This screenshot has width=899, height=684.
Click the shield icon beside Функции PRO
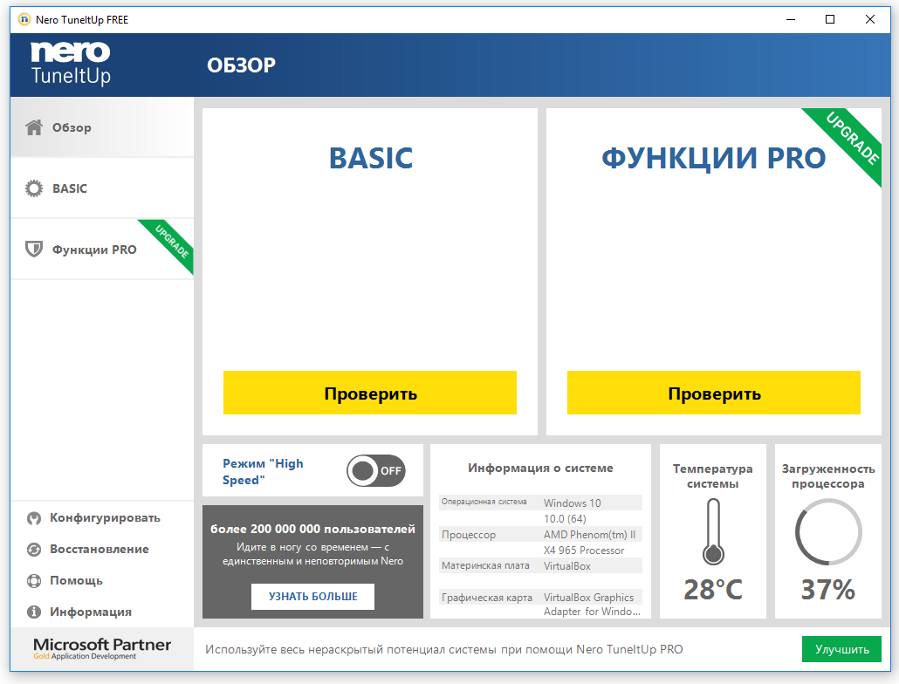pyautogui.click(x=34, y=250)
